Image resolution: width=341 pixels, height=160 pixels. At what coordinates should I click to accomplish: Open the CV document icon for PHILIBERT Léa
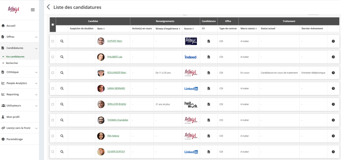208,57
